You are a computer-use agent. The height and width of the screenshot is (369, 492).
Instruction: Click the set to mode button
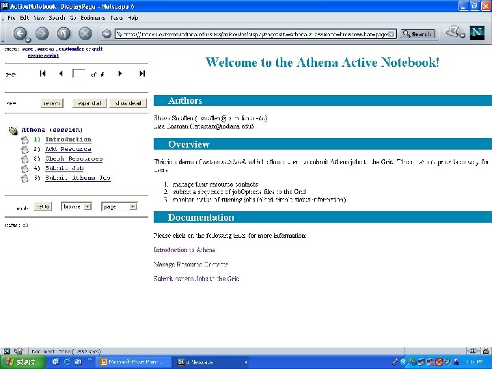[x=42, y=206]
